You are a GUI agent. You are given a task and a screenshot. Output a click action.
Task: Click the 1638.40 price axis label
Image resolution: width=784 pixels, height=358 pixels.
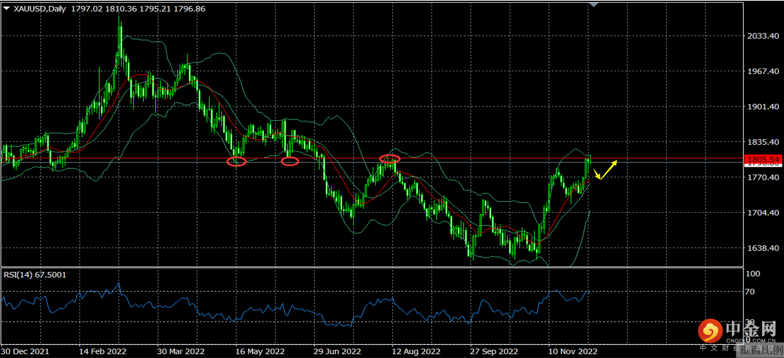point(763,248)
